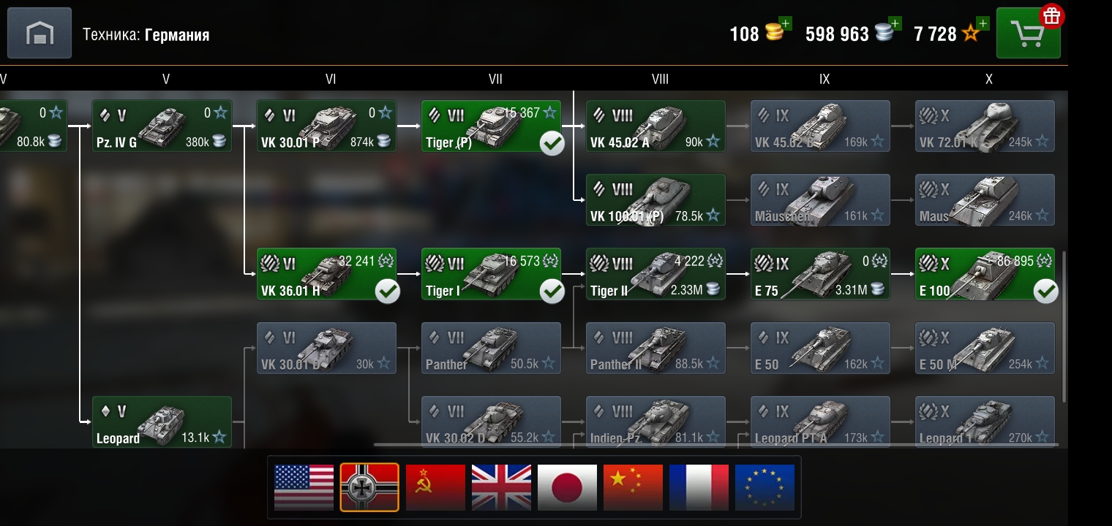This screenshot has width=1112, height=526.
Task: Click the vertical scrollbar on right
Action: (x=1064, y=327)
